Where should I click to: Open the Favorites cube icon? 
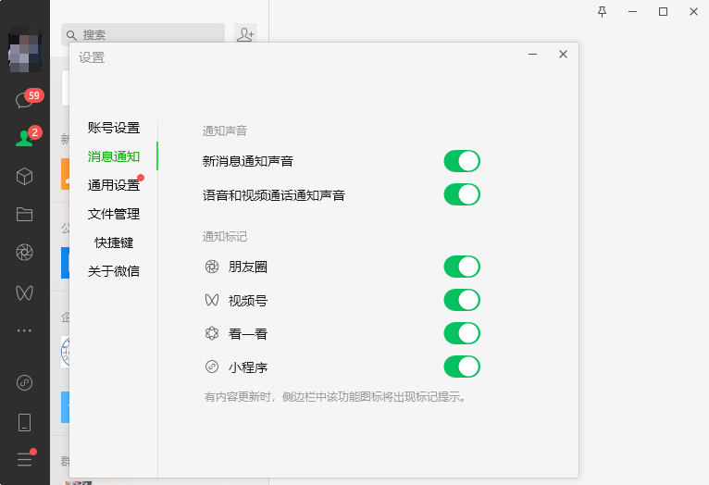pos(25,176)
